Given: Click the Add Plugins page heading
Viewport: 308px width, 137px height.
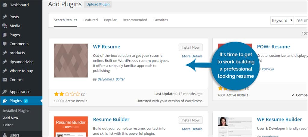Looking at the screenshot, I should (65, 4).
